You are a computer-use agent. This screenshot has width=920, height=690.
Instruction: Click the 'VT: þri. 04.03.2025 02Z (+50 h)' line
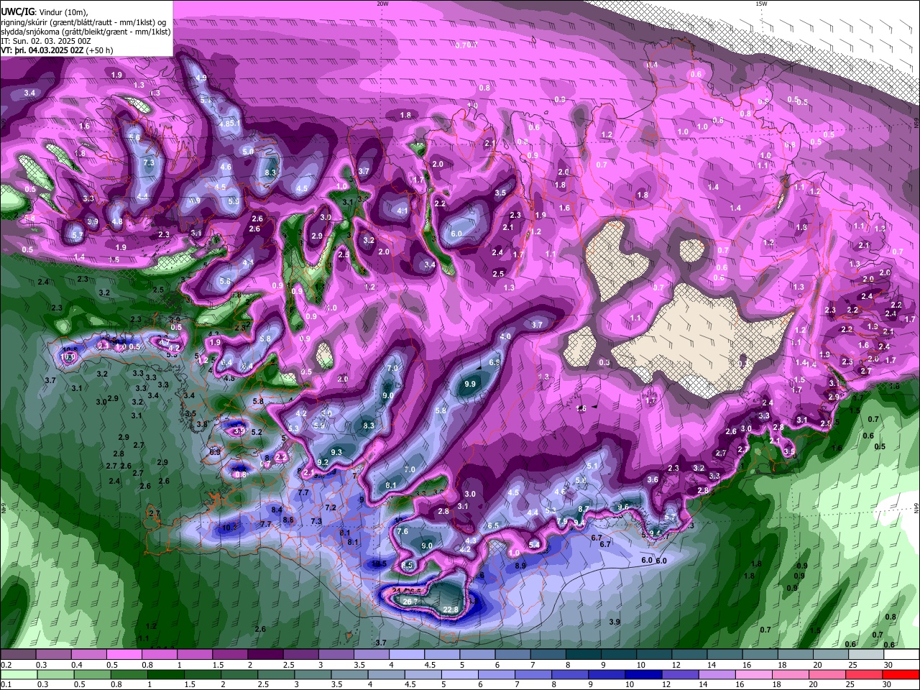click(57, 50)
